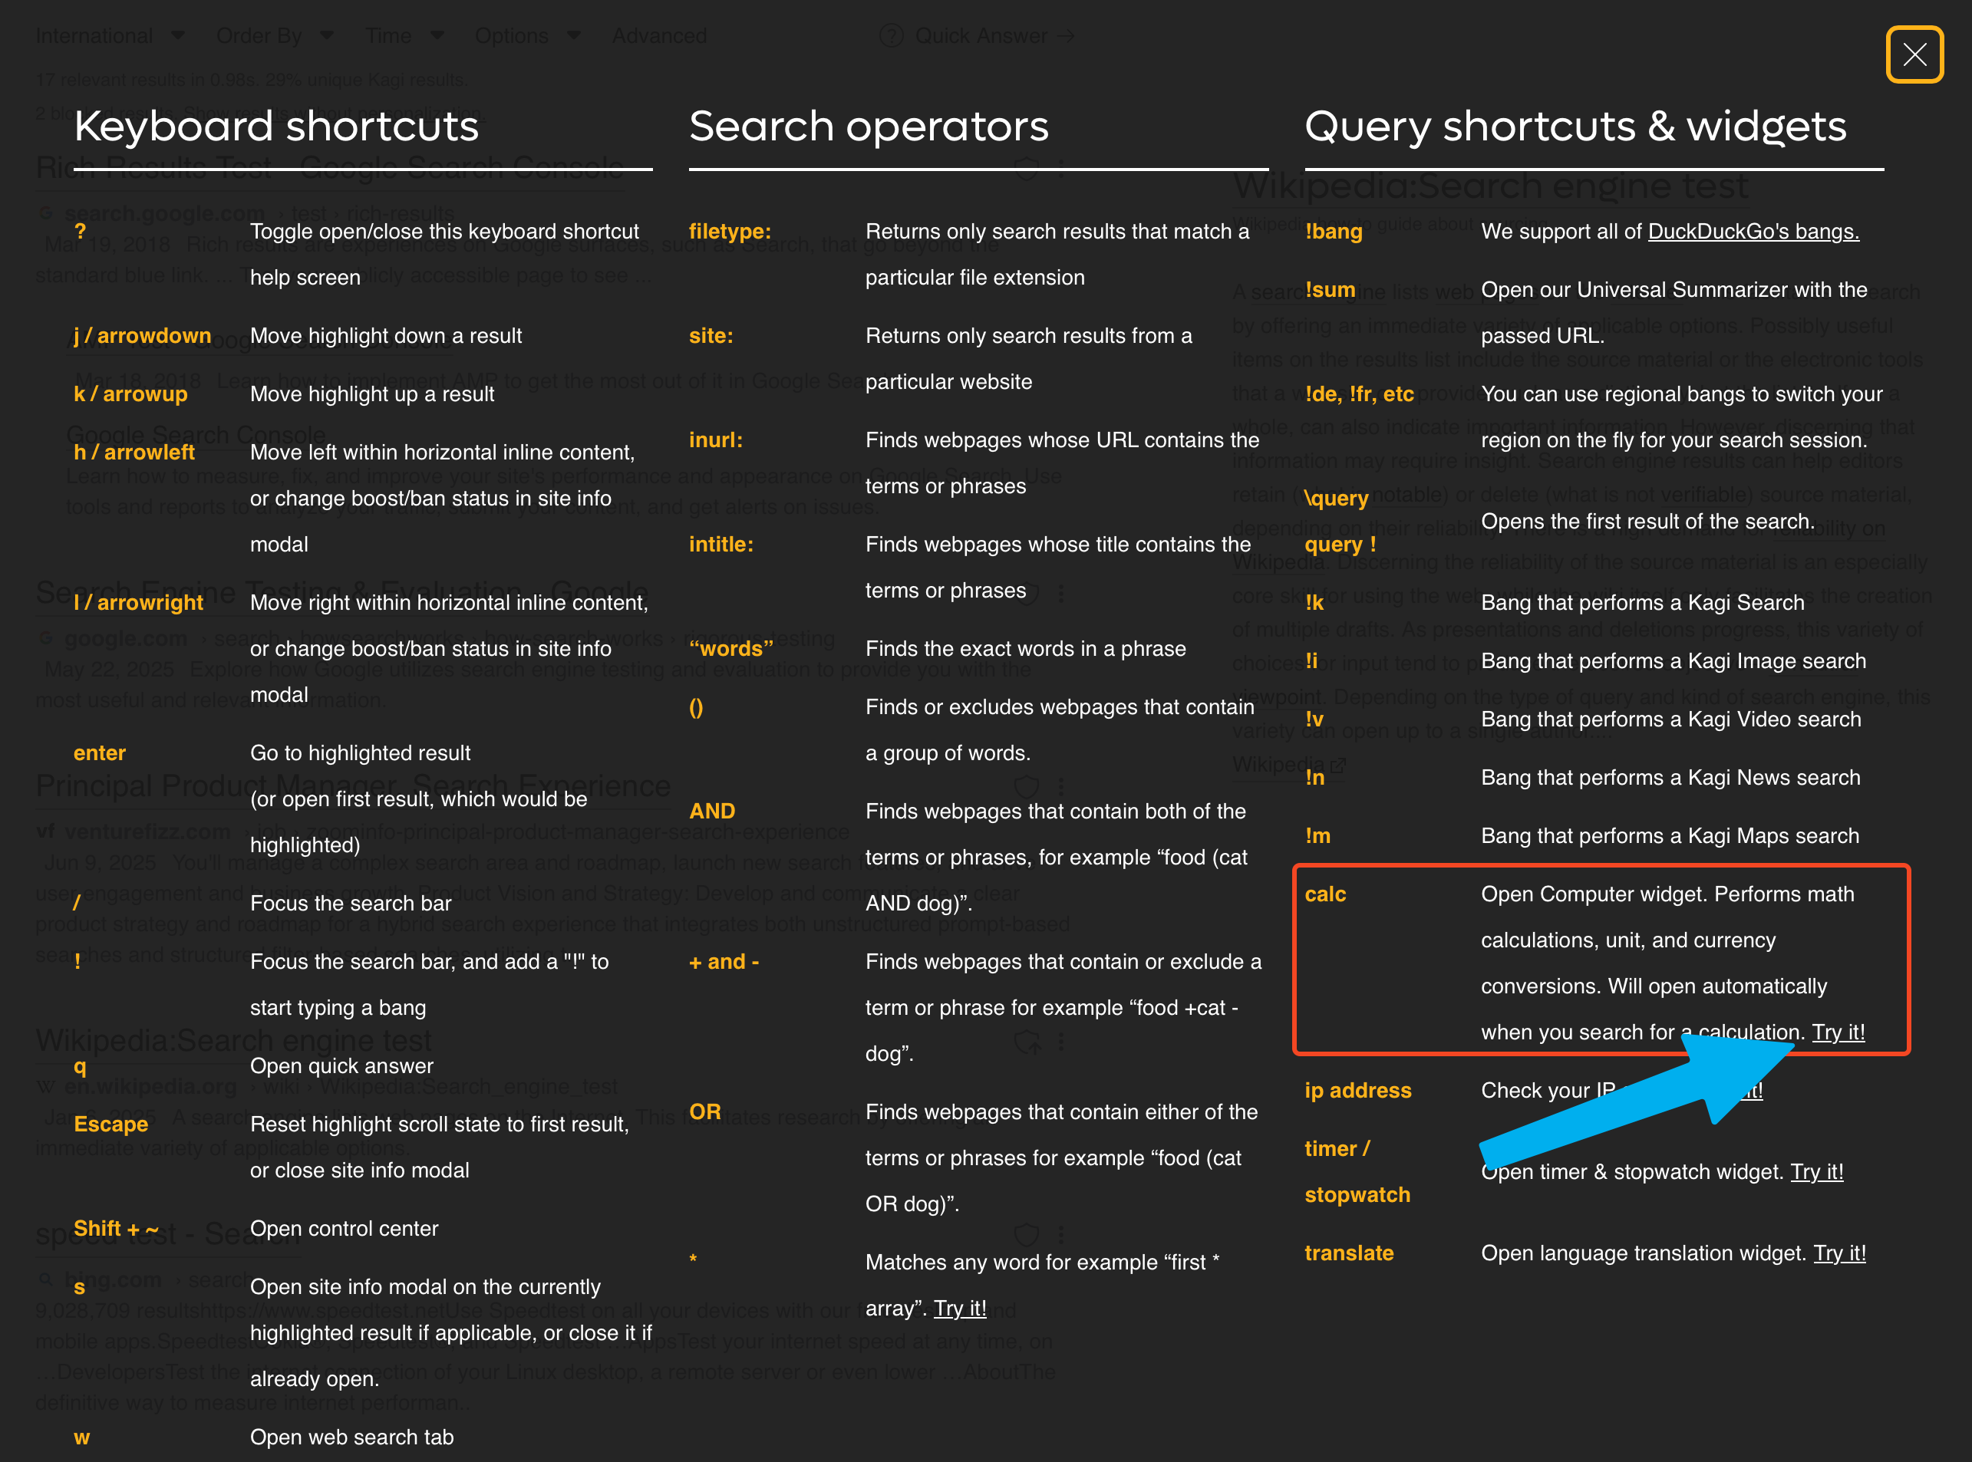Image resolution: width=1972 pixels, height=1462 pixels.
Task: Click shield icon beside Search Engine Testing result
Action: [x=1026, y=593]
